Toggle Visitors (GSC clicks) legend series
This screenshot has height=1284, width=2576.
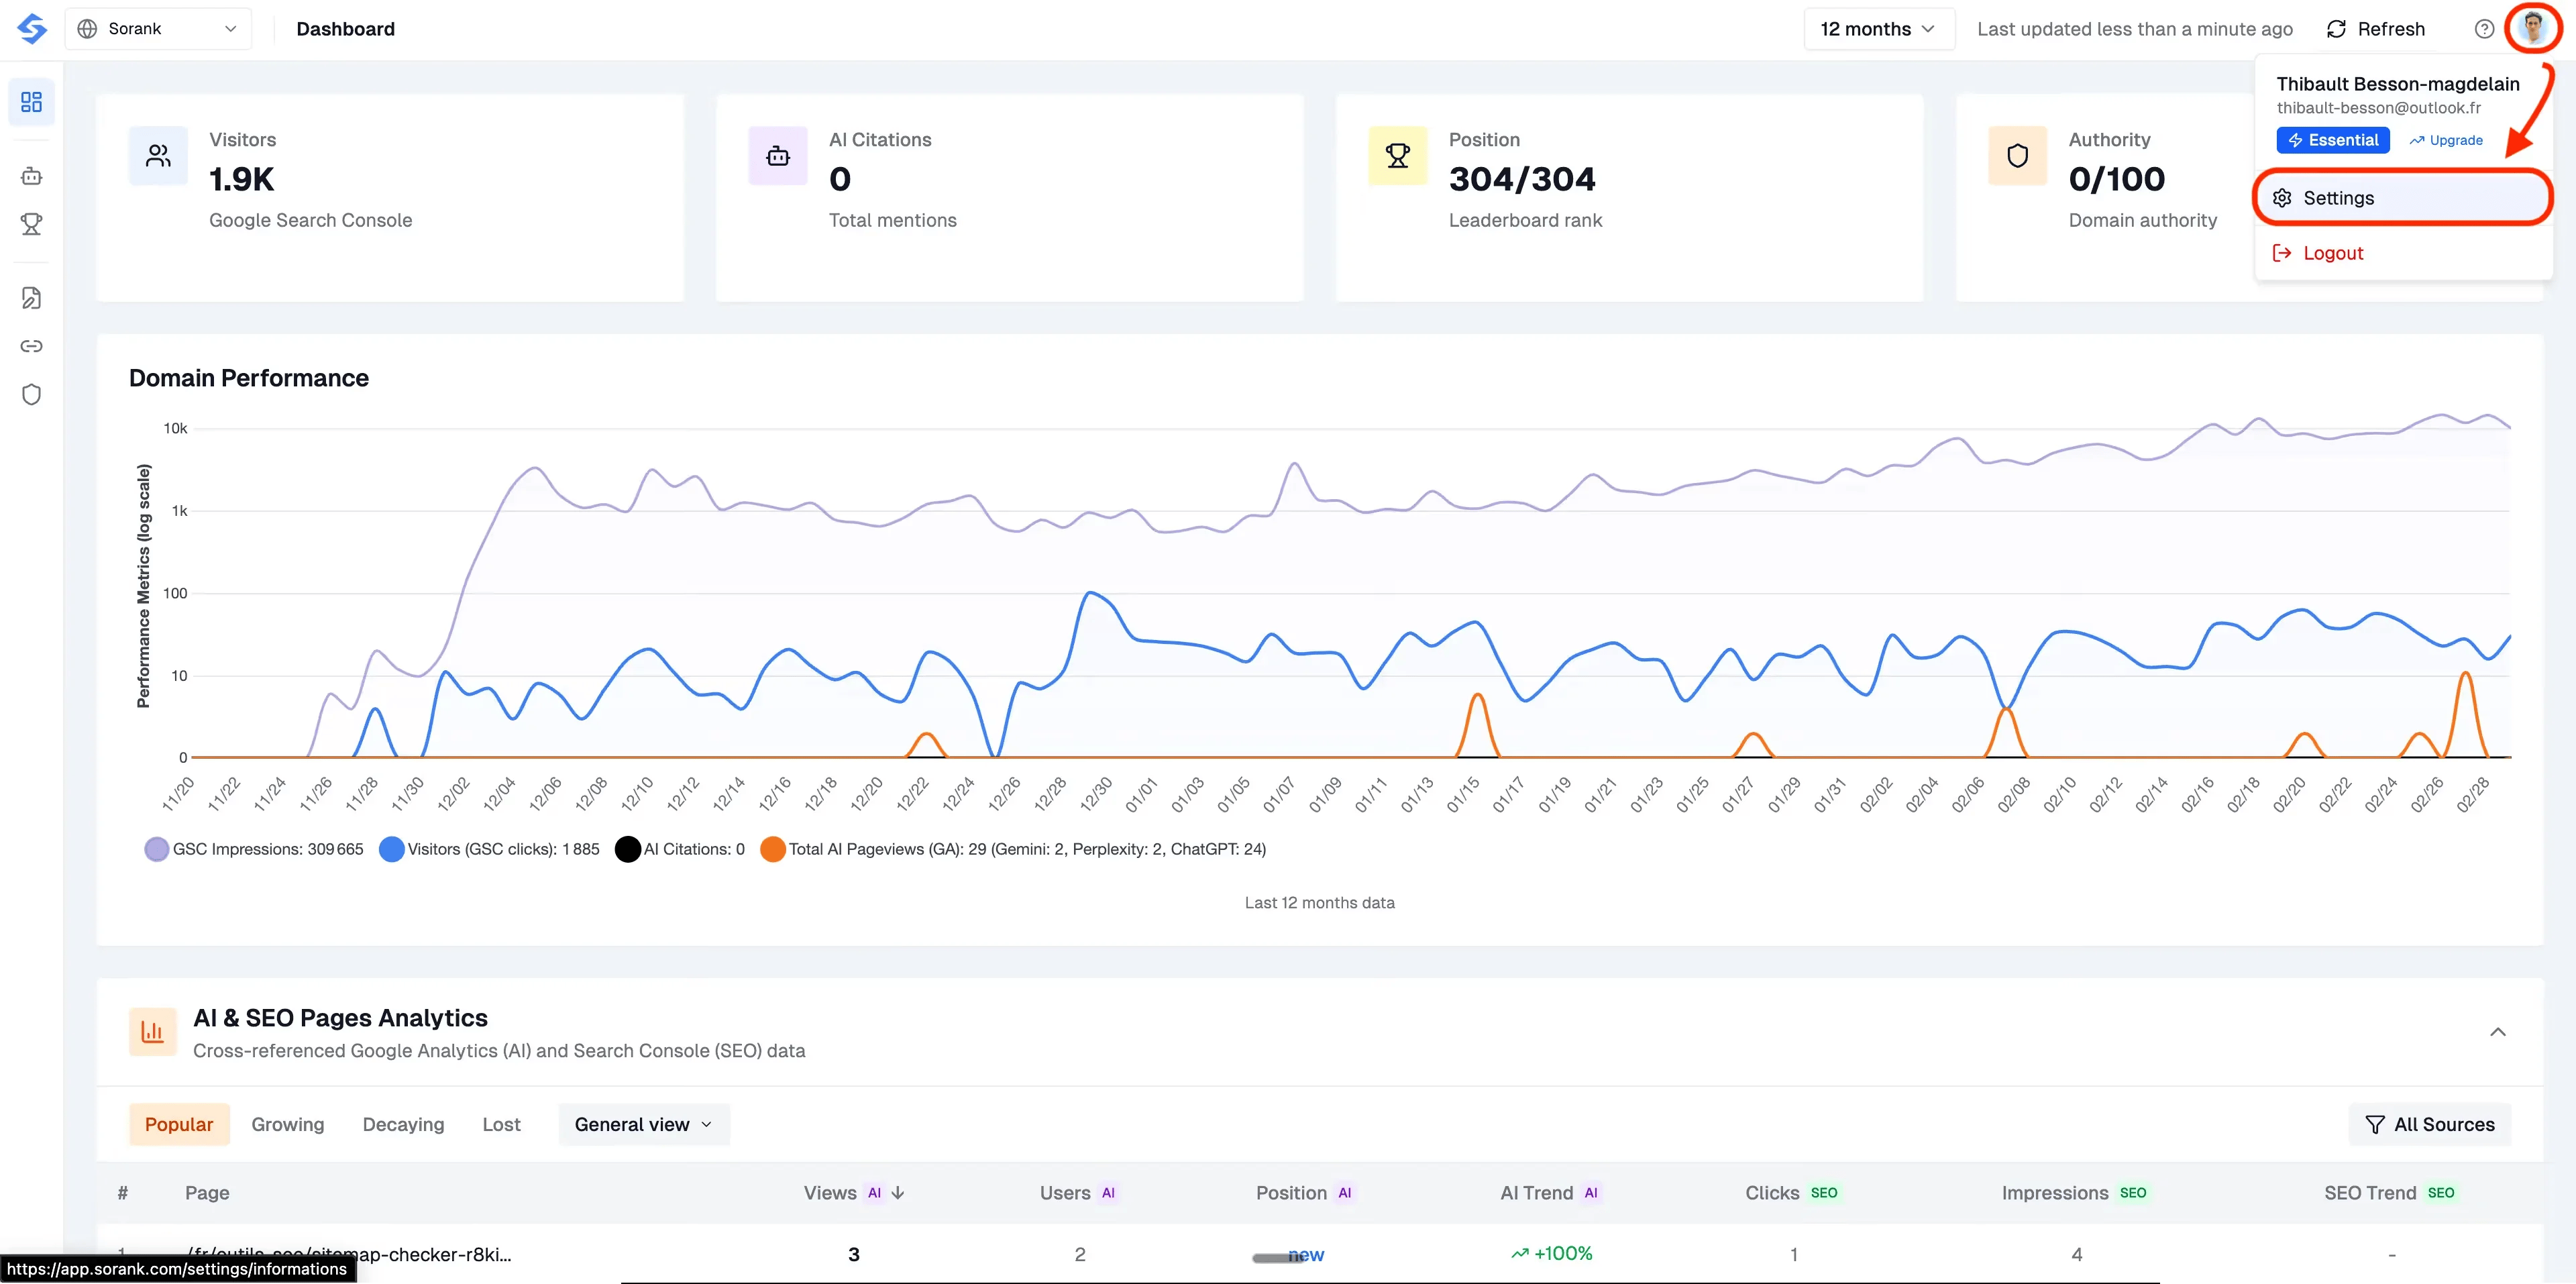pyautogui.click(x=490, y=849)
